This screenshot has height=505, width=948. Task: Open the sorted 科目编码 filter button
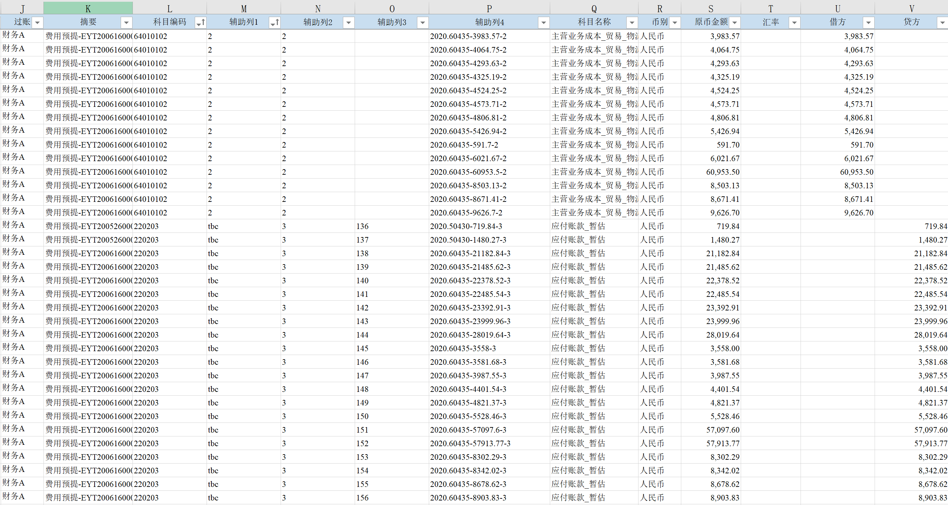point(201,23)
